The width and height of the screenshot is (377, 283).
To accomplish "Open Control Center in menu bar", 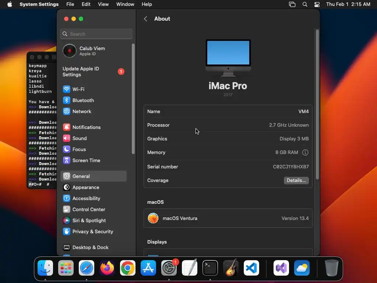I will coord(317,4).
